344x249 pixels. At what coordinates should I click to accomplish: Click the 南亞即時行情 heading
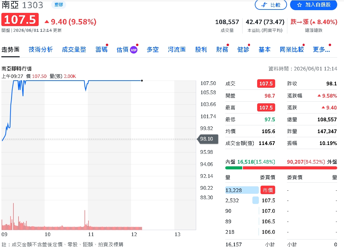(x=17, y=68)
